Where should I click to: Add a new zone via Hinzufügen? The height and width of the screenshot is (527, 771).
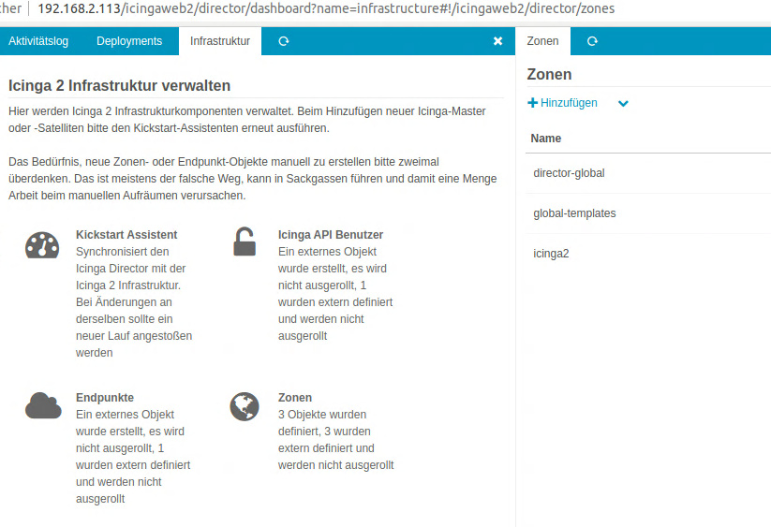(x=563, y=103)
